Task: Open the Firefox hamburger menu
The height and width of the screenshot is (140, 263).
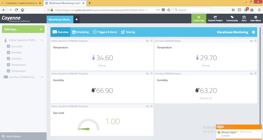Action: pyautogui.click(x=259, y=10)
